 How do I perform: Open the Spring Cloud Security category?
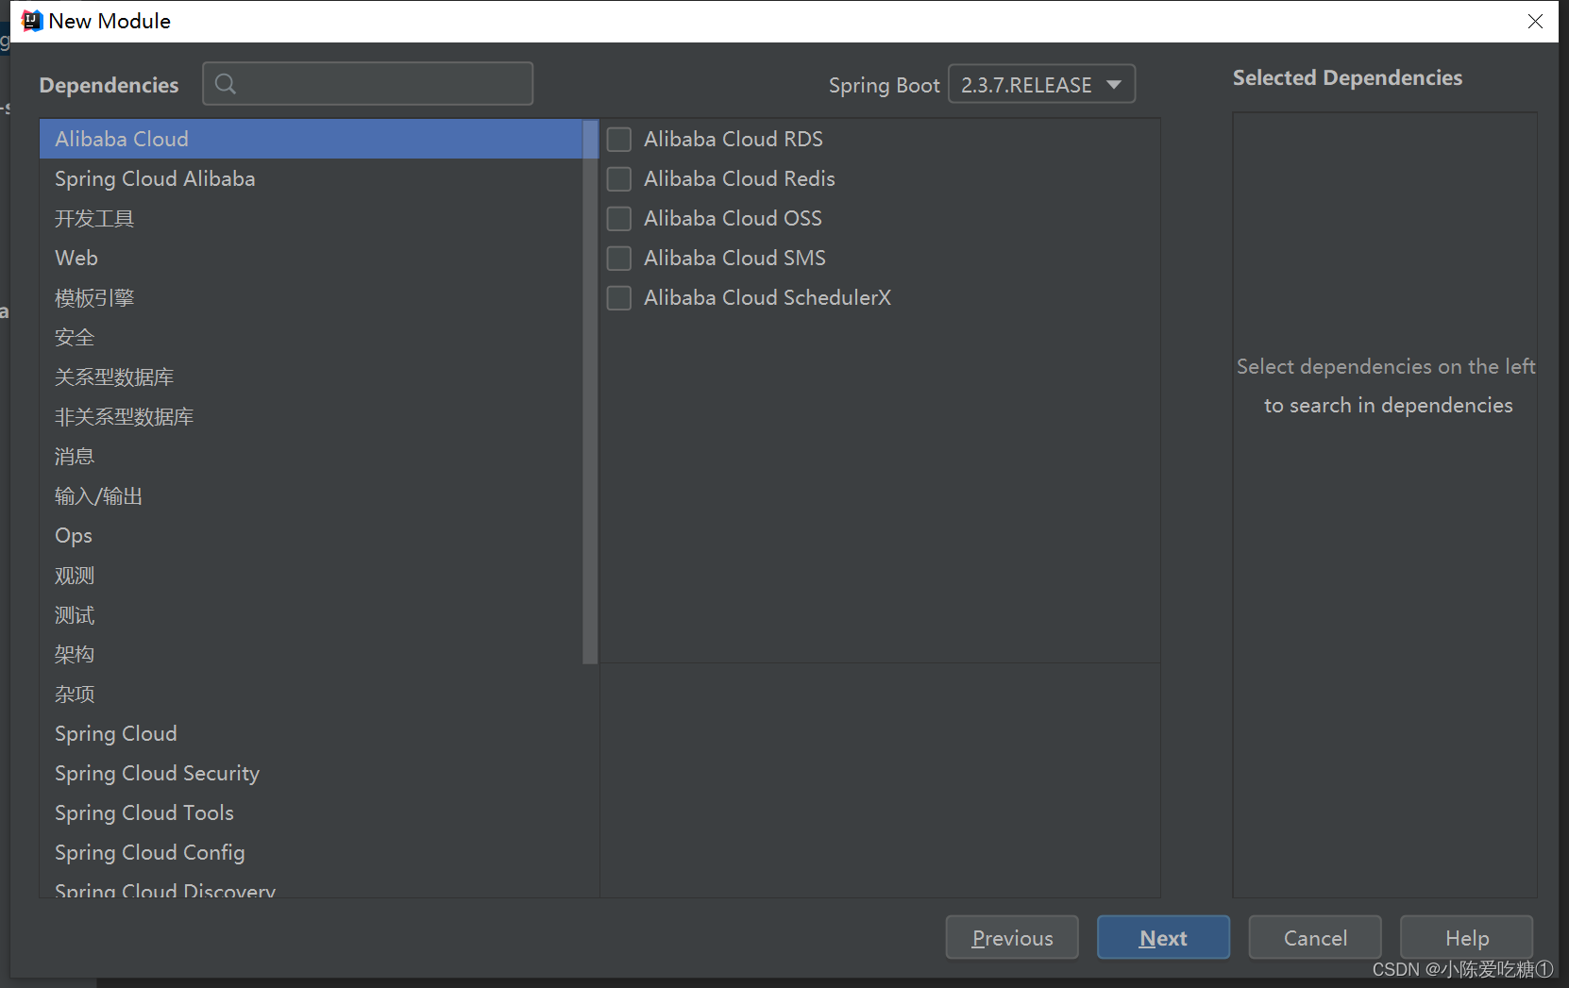point(312,773)
